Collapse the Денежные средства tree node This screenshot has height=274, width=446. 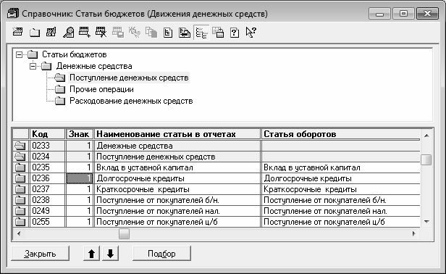[x=33, y=66]
